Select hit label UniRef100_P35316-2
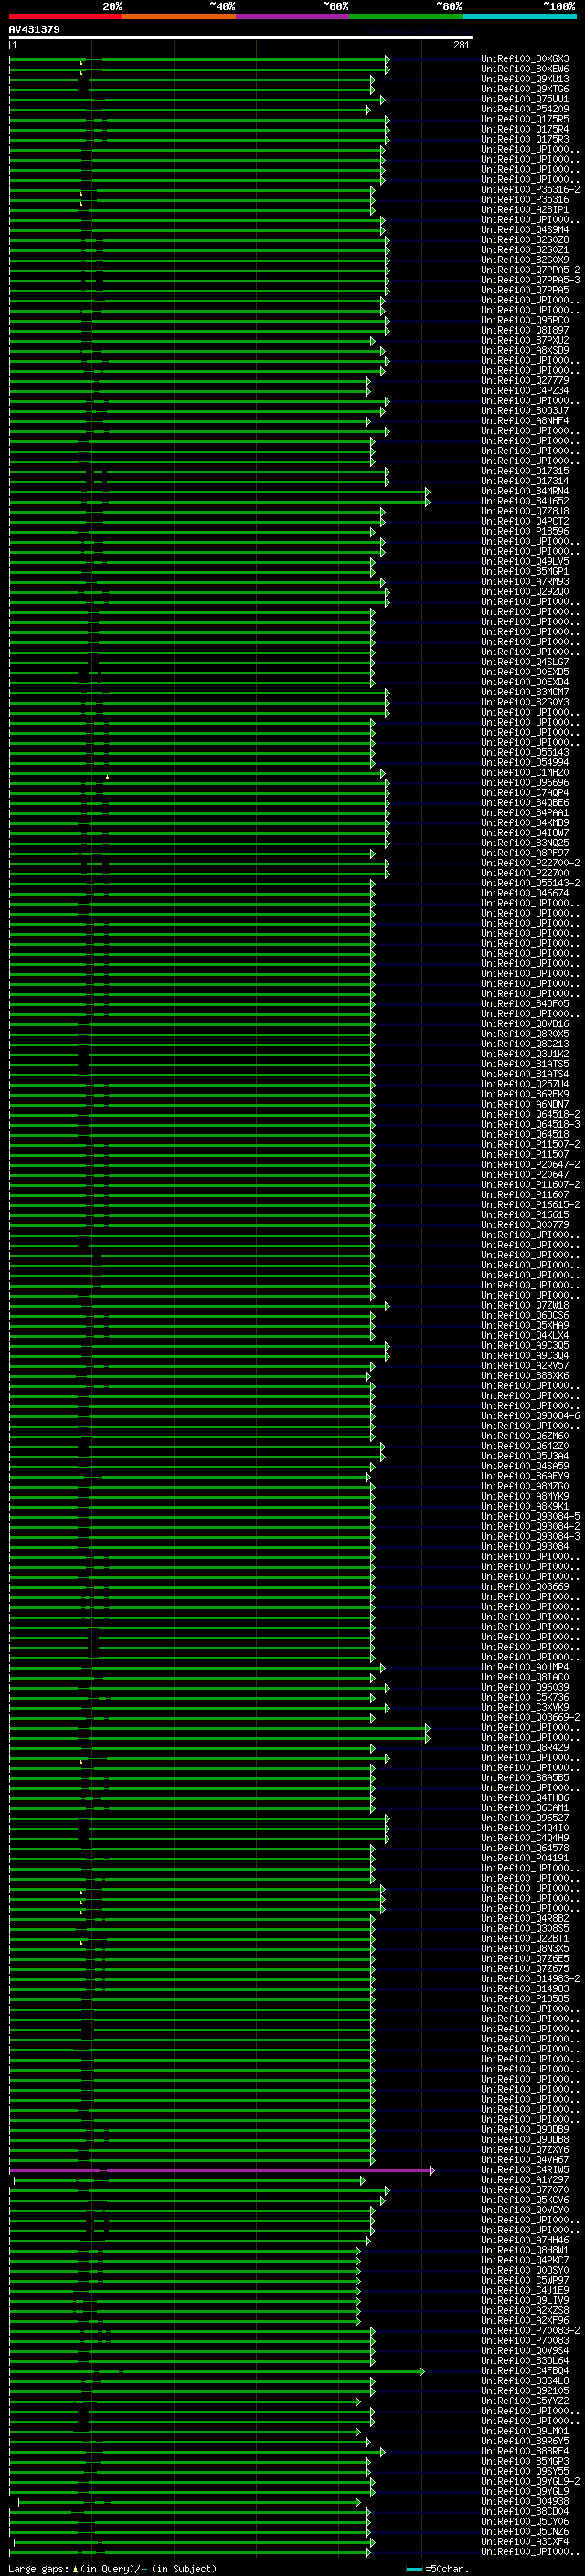The image size is (585, 2576). click(x=530, y=189)
